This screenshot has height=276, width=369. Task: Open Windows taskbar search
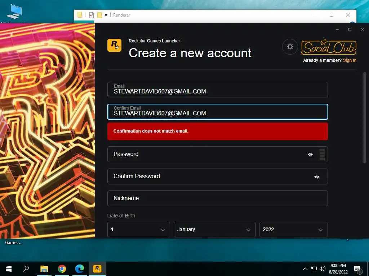coord(26,269)
